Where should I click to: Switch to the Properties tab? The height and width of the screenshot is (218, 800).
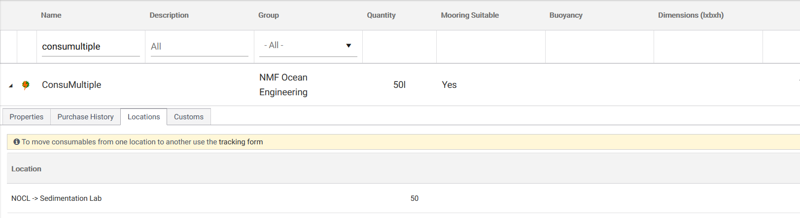tap(27, 117)
